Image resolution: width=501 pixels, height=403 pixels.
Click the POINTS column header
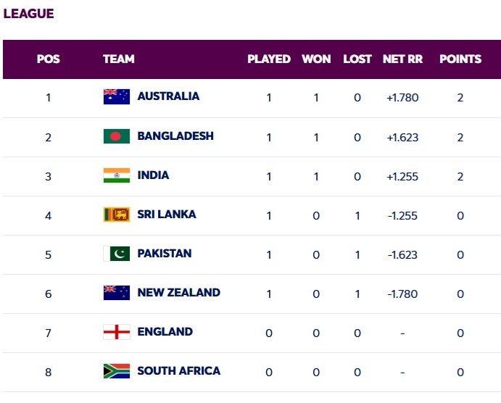click(460, 59)
